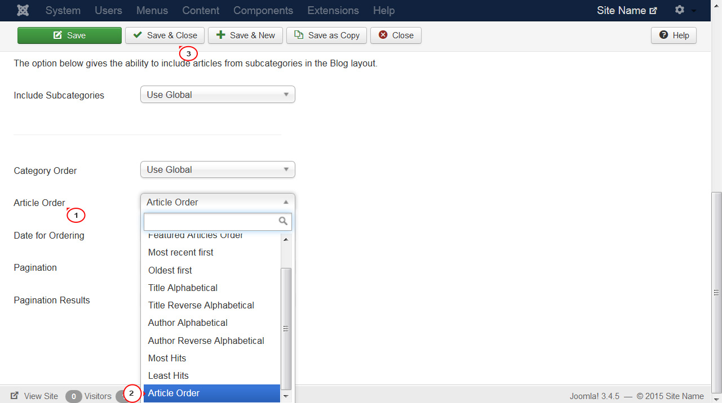Collapse the Article Order dropdown
The height and width of the screenshot is (403, 722).
(218, 202)
